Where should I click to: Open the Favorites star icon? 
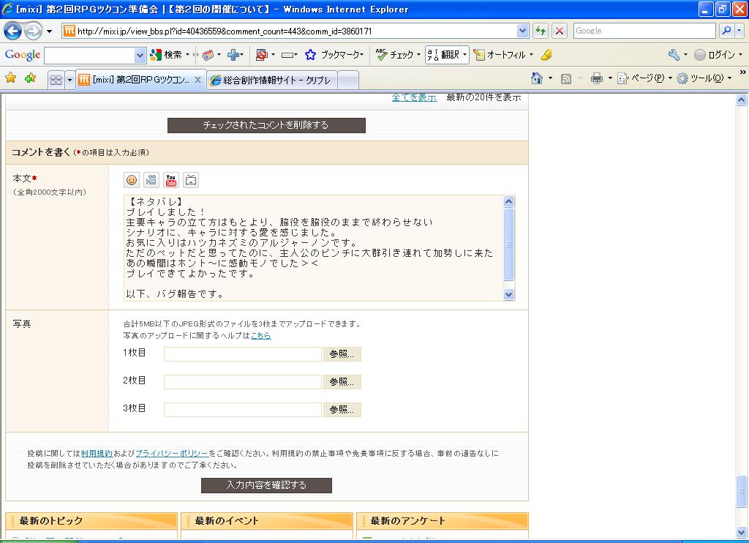click(11, 78)
